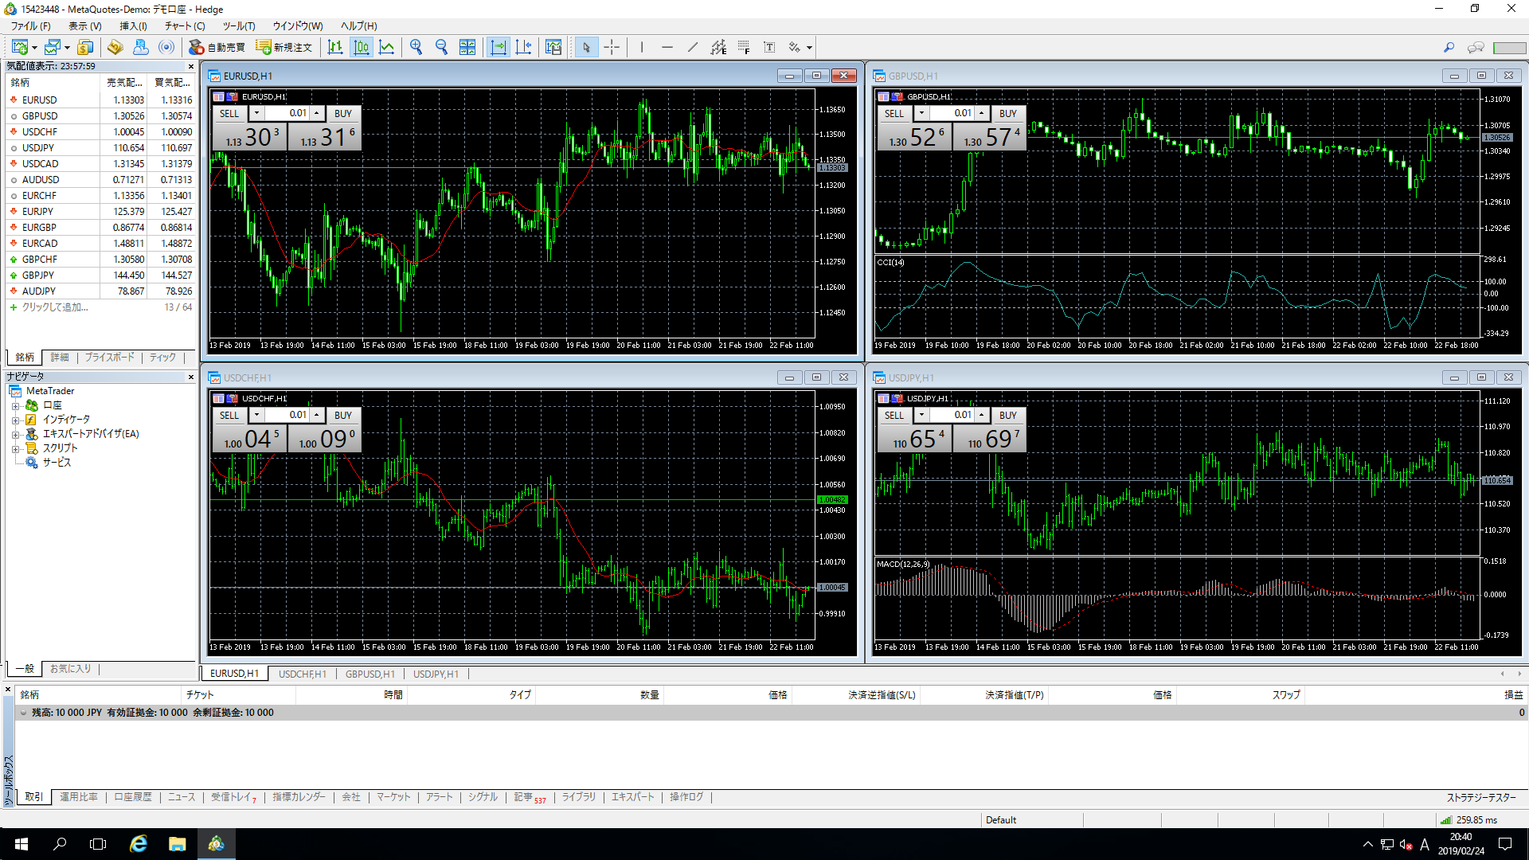
Task: Switch to candlestick chart mode
Action: coord(362,48)
